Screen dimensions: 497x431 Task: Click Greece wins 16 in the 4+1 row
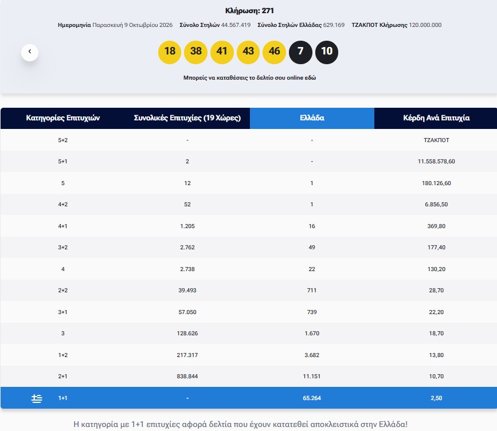coord(312,226)
